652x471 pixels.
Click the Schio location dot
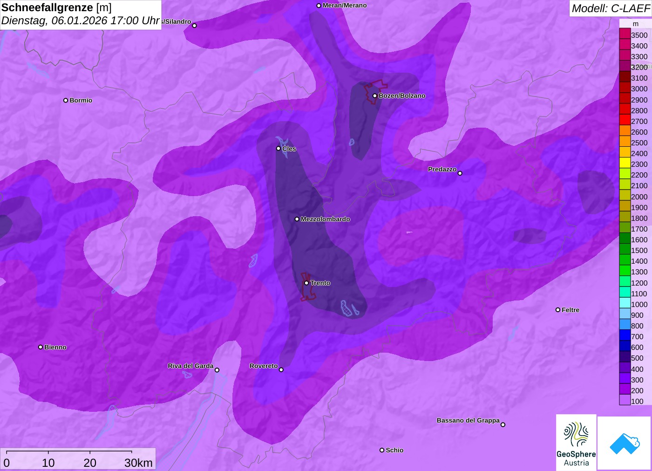pyautogui.click(x=382, y=450)
